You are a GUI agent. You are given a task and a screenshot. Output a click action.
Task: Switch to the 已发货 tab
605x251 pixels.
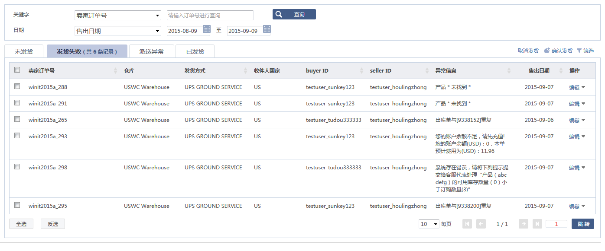coord(195,51)
